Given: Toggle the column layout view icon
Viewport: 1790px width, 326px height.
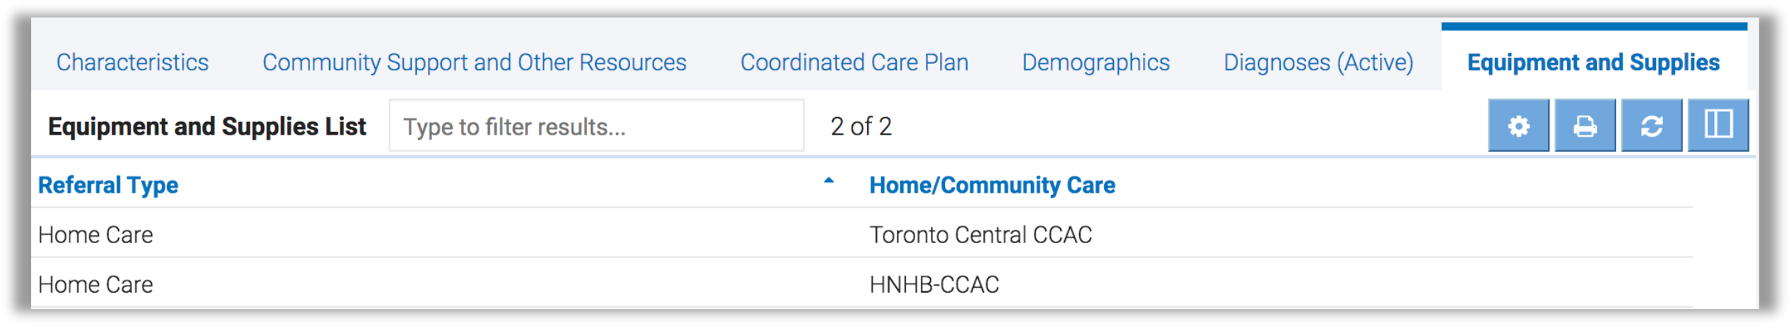Looking at the screenshot, I should pyautogui.click(x=1718, y=125).
